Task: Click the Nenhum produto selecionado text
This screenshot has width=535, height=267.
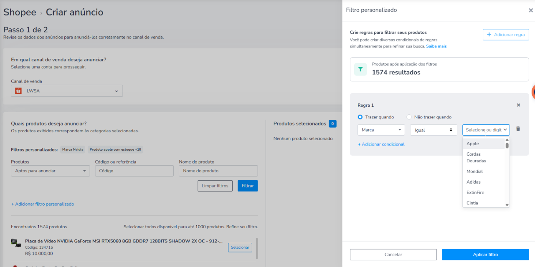Action: point(303,139)
